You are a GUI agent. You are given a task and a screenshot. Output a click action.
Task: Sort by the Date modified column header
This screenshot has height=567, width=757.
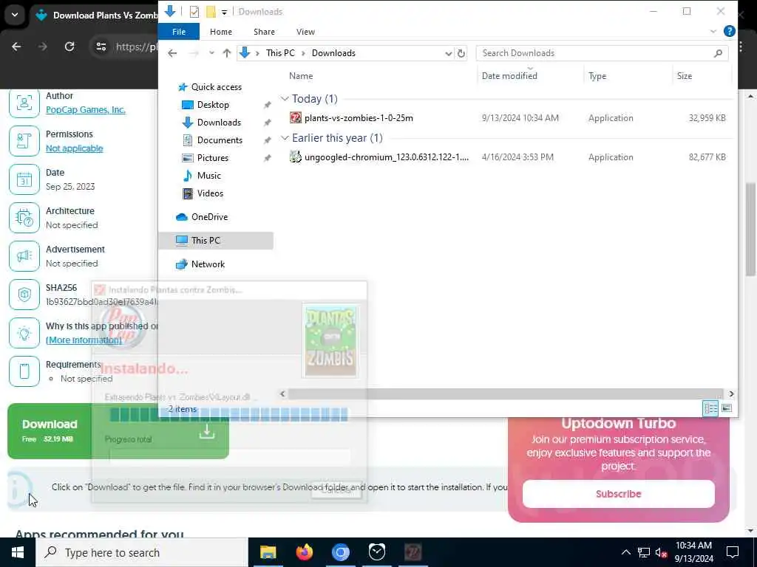coord(509,76)
